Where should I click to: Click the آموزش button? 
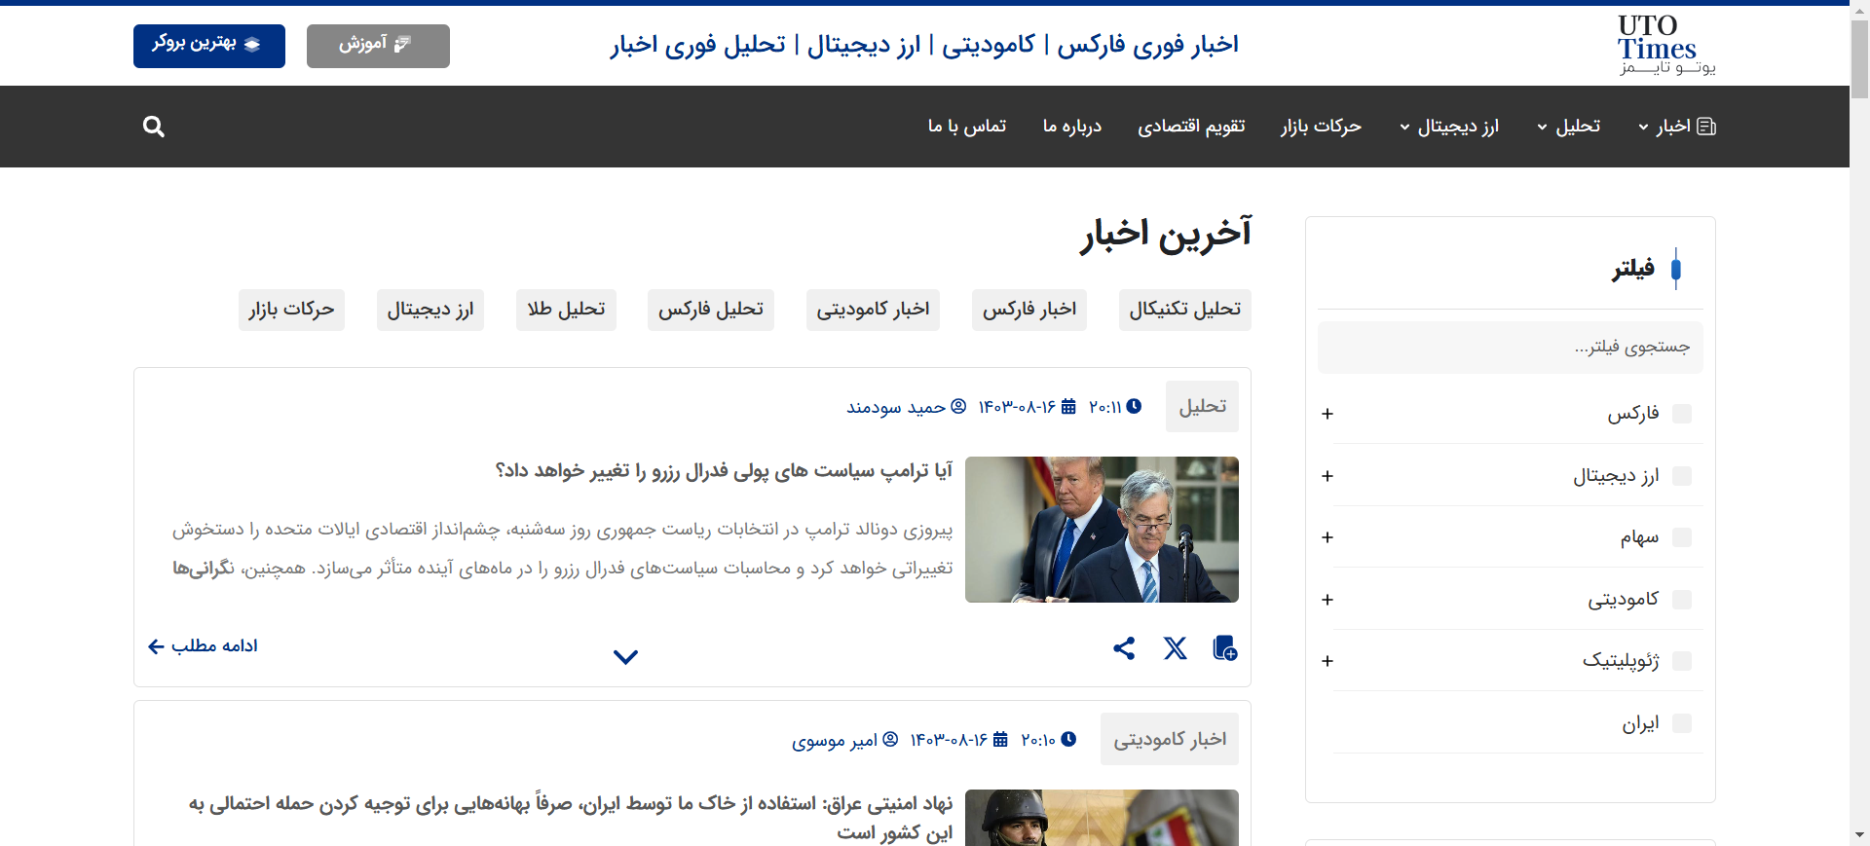(378, 46)
